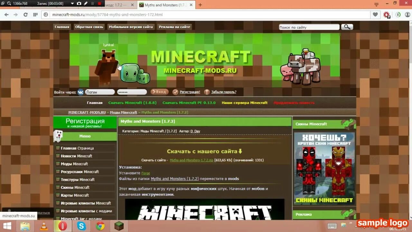The height and width of the screenshot is (232, 412).
Task: Open Мобильная версия сайта link
Action: [x=131, y=27]
